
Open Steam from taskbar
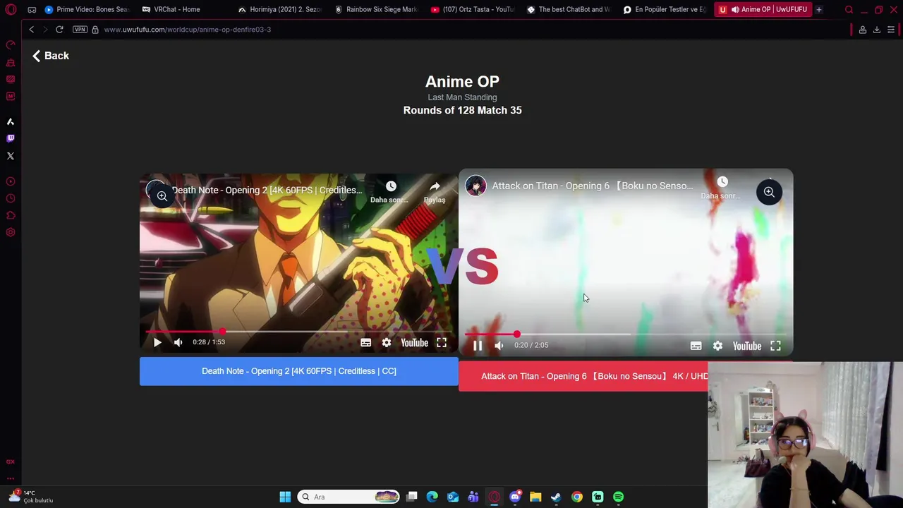(556, 497)
